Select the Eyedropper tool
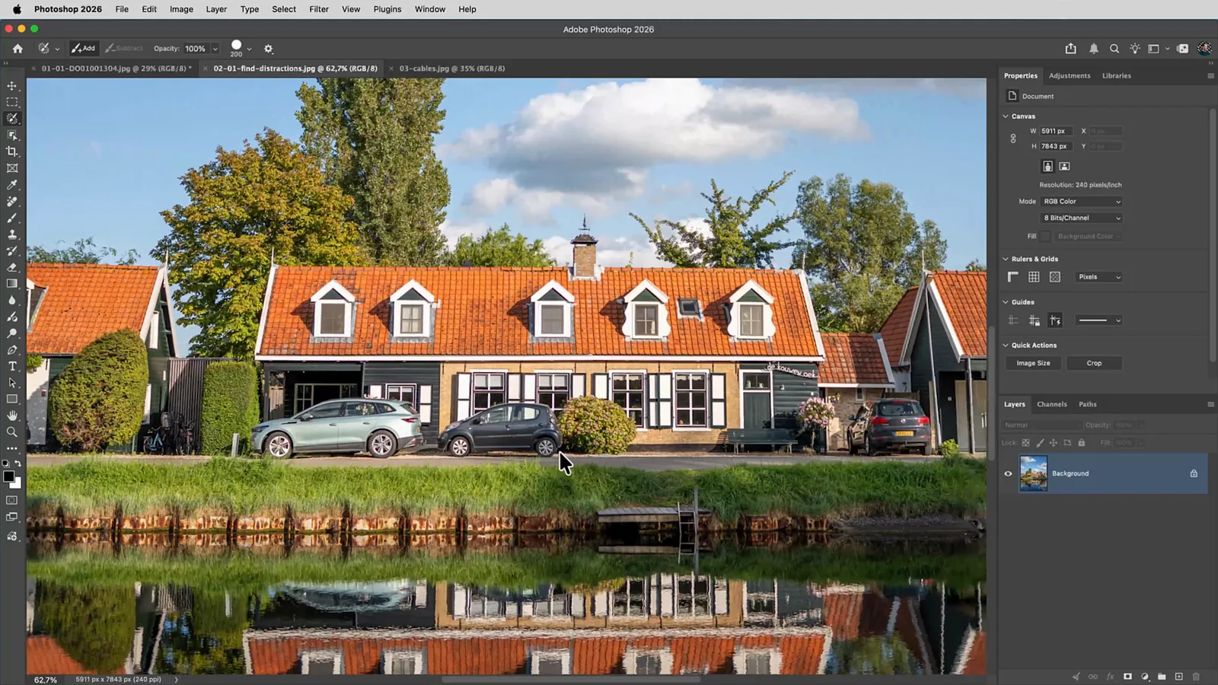The height and width of the screenshot is (685, 1218). [12, 185]
